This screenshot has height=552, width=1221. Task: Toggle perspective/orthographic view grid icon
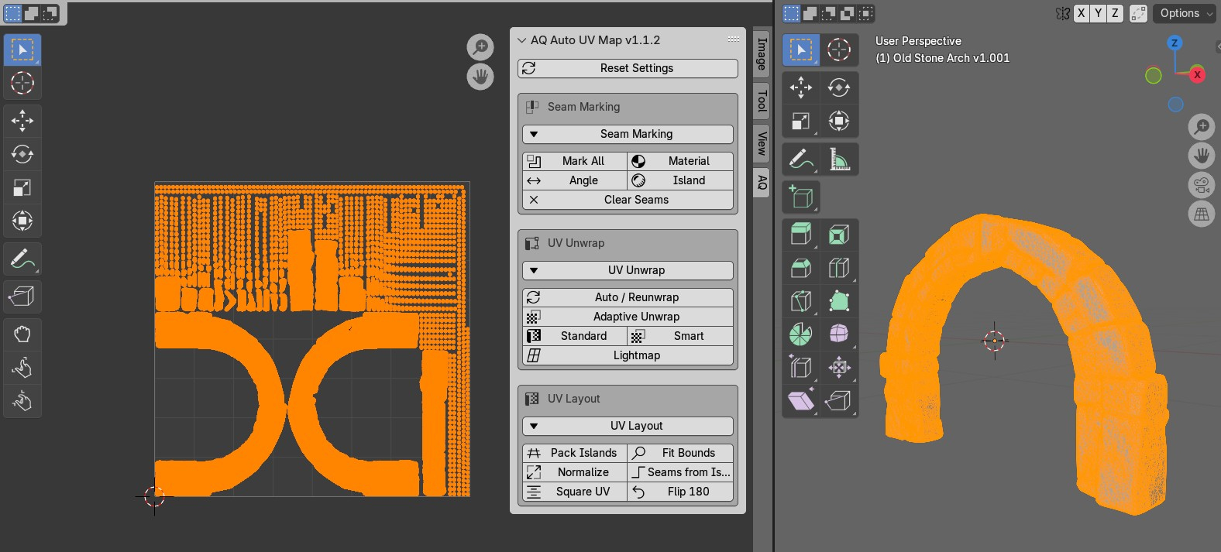pos(1202,214)
